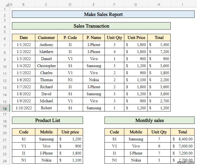Screen dimensions: 197x165
Task: Click the total cell 5,400
Action: pyautogui.click(x=159, y=45)
